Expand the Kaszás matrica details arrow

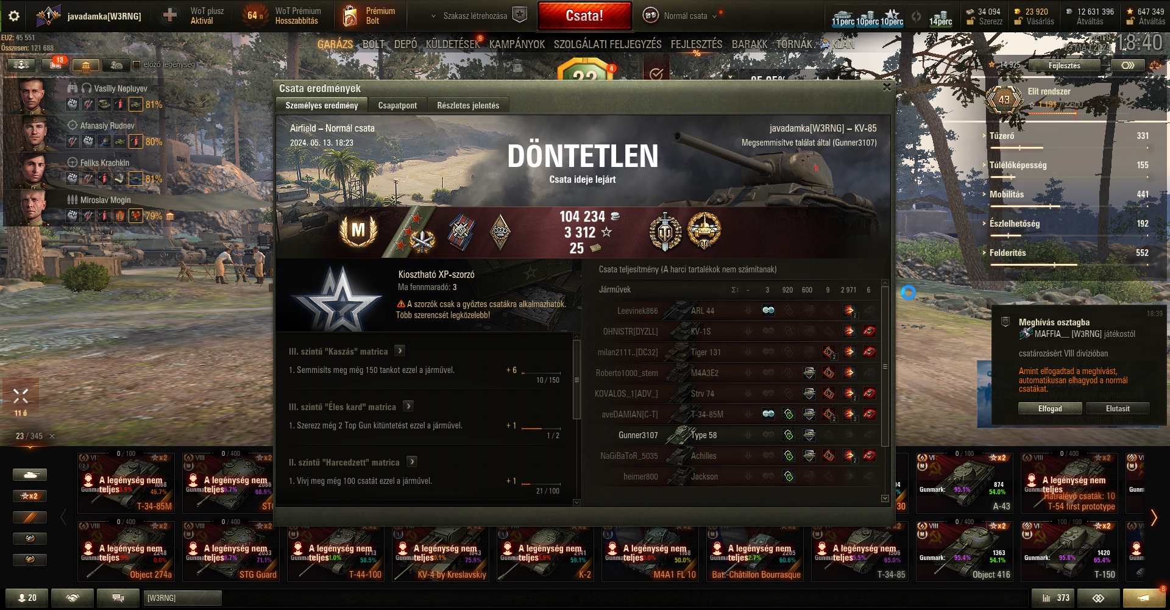tap(400, 351)
